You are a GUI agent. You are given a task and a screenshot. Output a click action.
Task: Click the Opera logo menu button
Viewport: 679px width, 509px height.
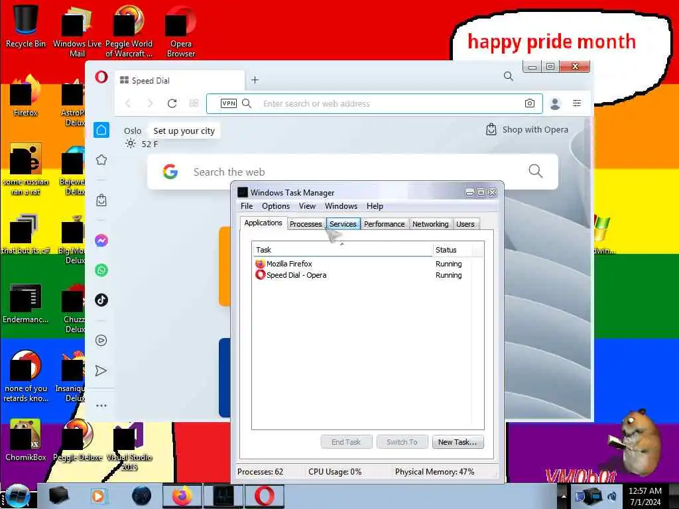point(101,78)
